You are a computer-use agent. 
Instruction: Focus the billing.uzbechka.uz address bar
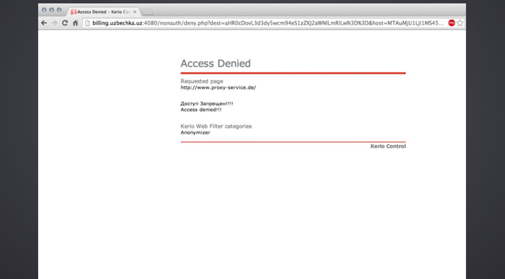268,23
